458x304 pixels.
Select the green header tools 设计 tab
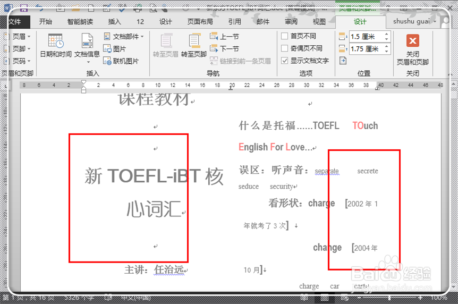(x=360, y=22)
